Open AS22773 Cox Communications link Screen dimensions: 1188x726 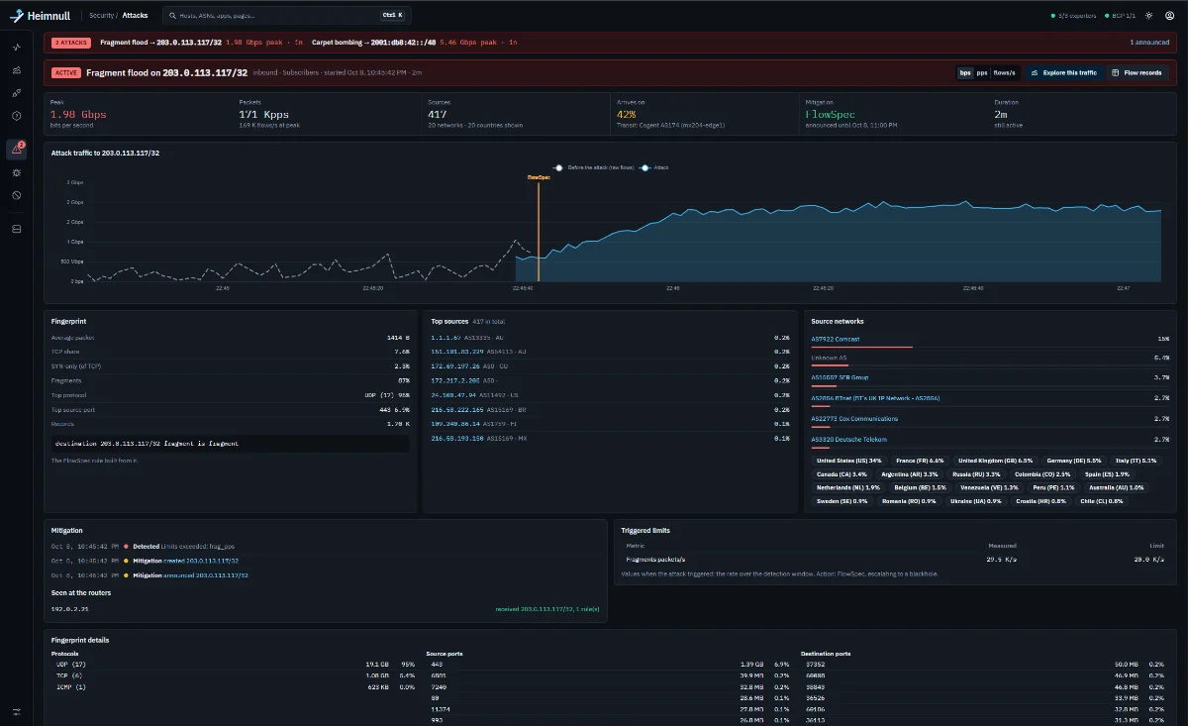point(854,418)
